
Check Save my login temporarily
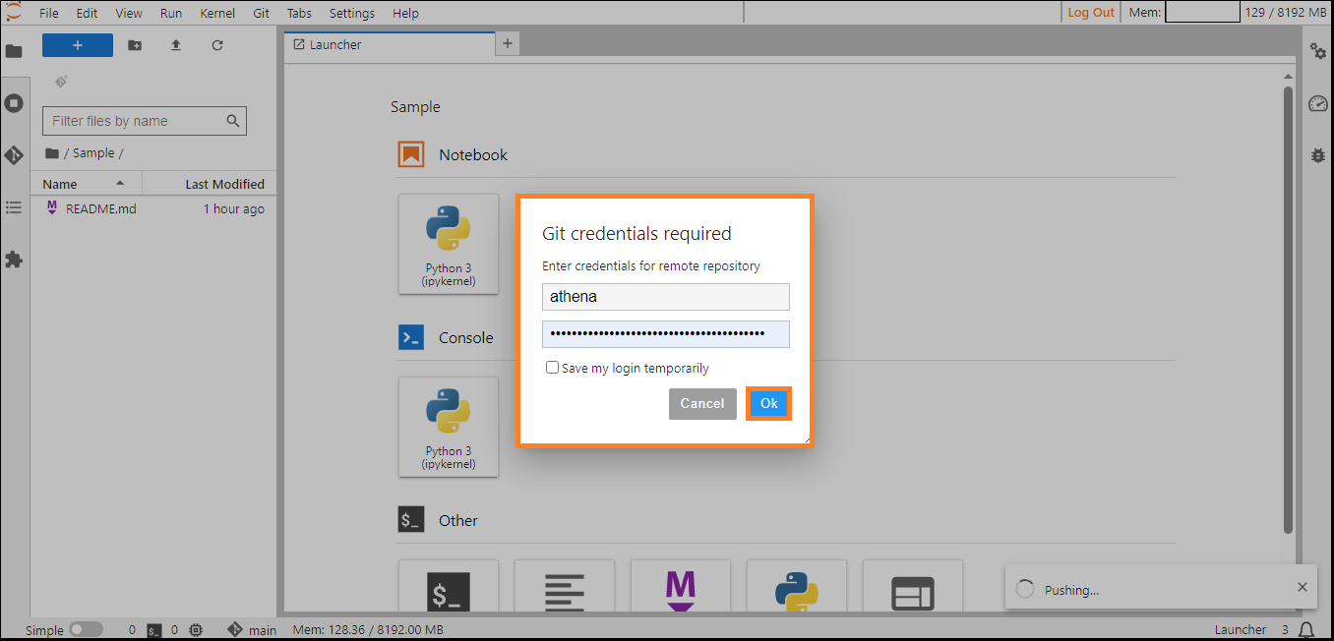(553, 368)
